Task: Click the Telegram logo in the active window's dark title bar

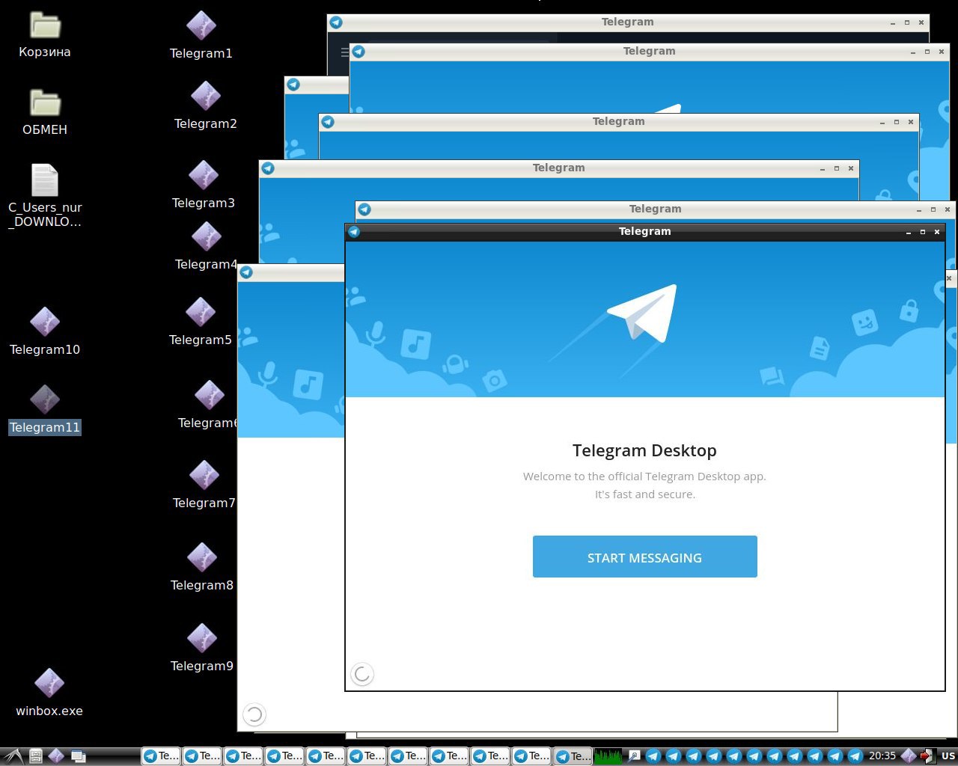Action: (354, 232)
